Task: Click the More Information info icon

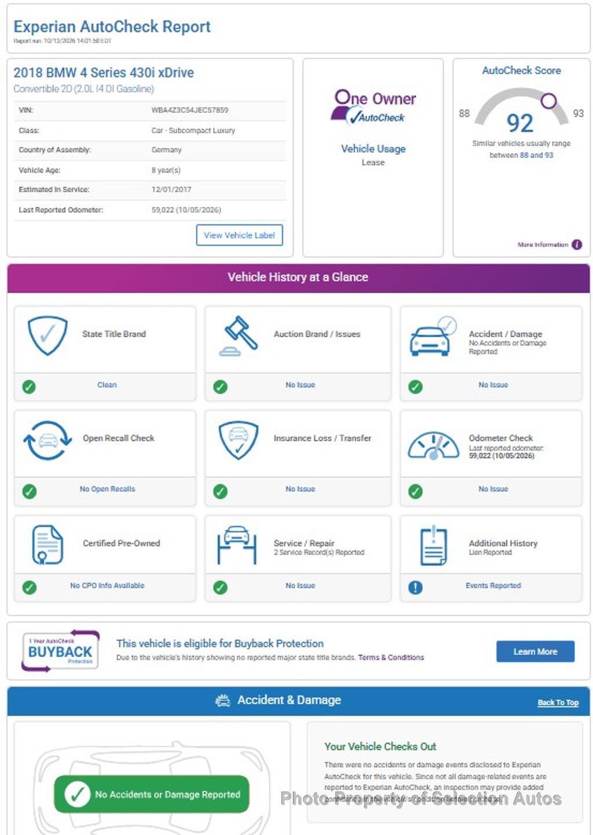Action: [577, 245]
